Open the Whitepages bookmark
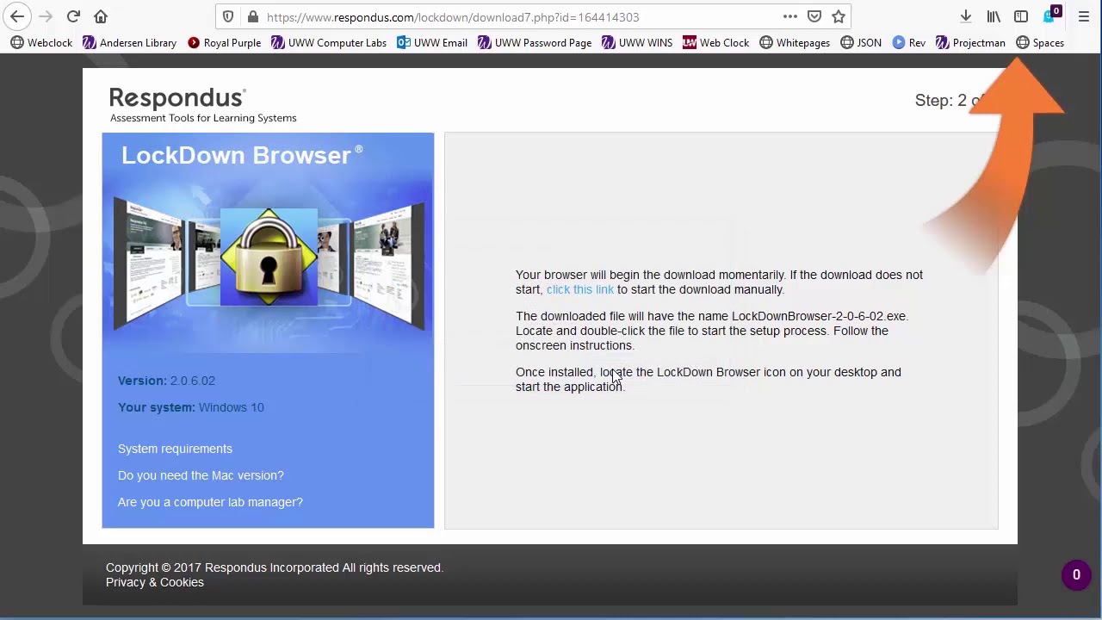Viewport: 1102px width, 620px height. 795,43
